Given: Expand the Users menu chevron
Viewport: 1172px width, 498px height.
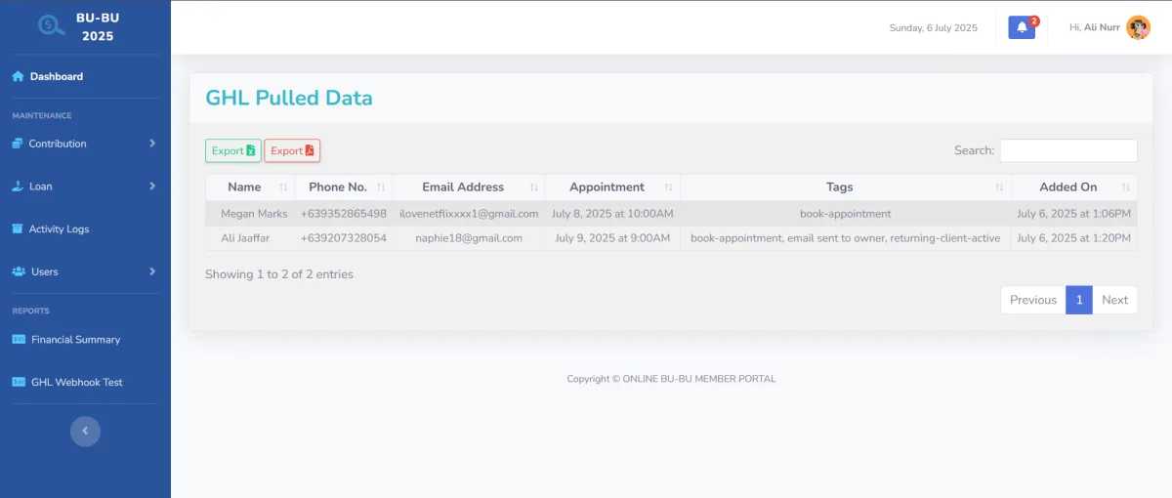Looking at the screenshot, I should [152, 271].
